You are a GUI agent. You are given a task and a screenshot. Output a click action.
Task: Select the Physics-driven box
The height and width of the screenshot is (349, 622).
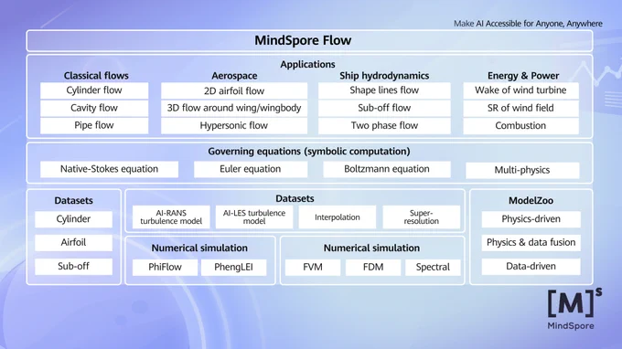pyautogui.click(x=531, y=219)
